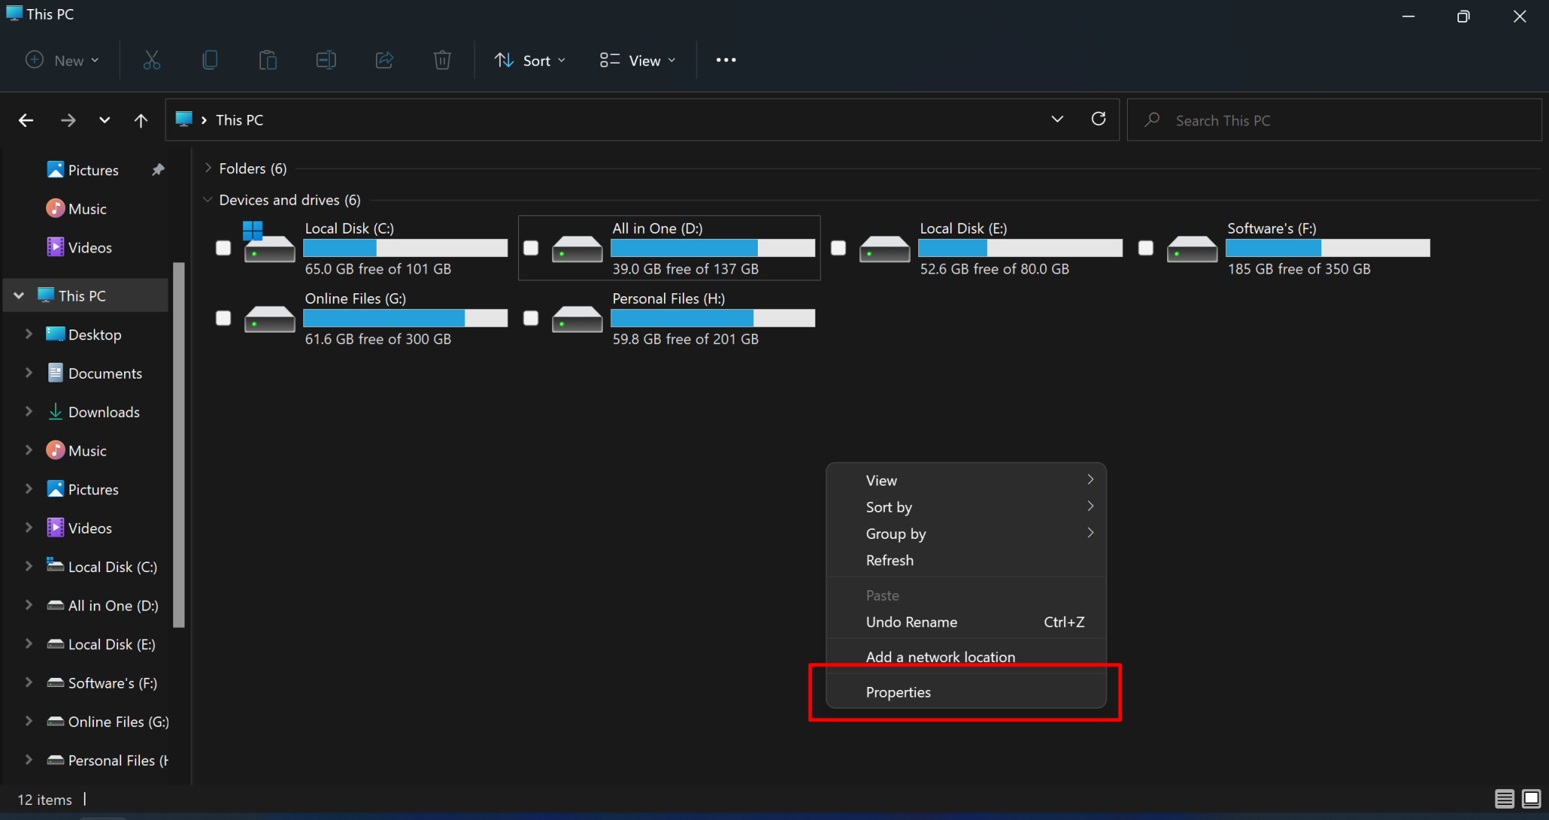Select Properties in the context menu

(x=898, y=692)
